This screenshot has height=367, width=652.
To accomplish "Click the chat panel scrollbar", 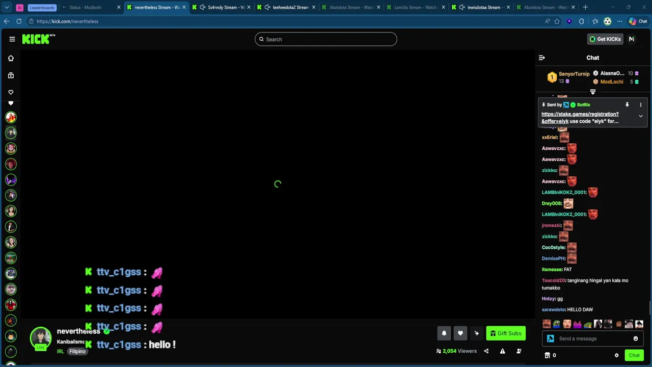I will click(x=650, y=308).
